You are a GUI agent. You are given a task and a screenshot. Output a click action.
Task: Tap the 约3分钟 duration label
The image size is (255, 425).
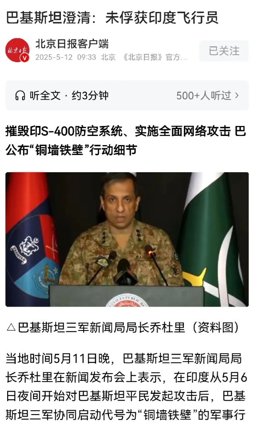[90, 95]
